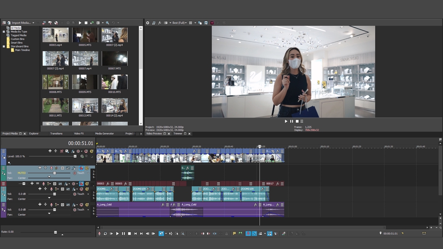443x249 pixels.
Task: Select Project Media tab
Action: coord(10,134)
